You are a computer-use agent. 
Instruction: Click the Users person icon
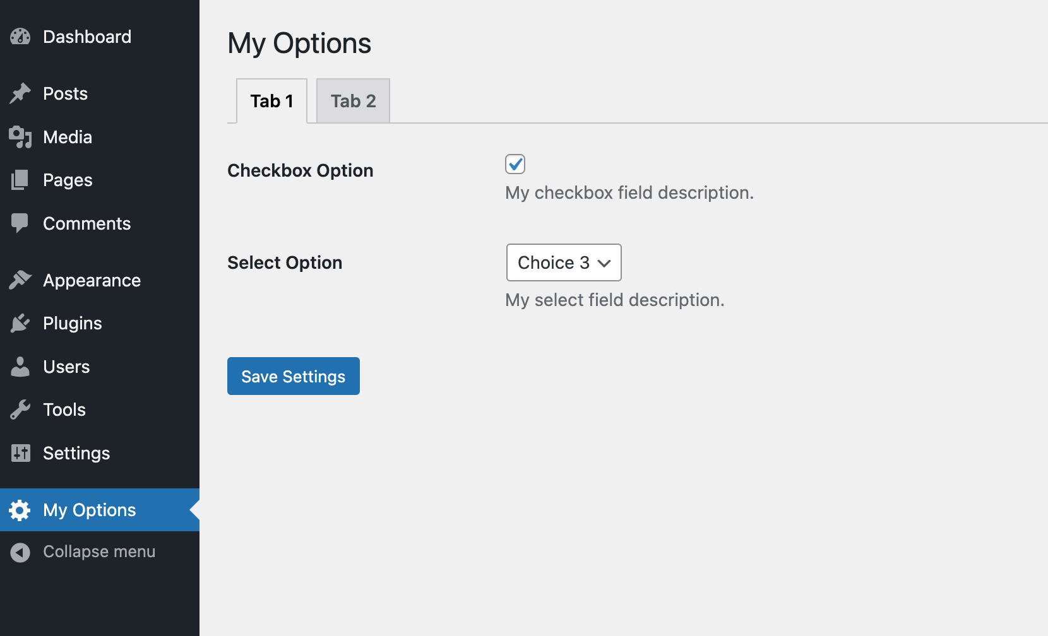tap(20, 367)
